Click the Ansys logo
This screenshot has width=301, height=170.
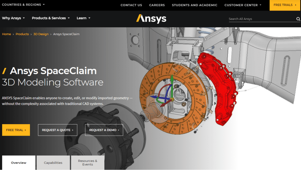click(x=151, y=18)
